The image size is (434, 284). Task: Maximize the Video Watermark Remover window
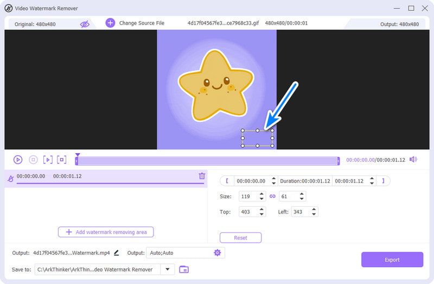click(x=411, y=8)
